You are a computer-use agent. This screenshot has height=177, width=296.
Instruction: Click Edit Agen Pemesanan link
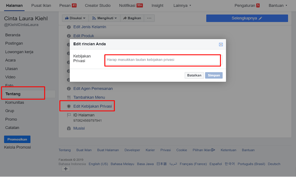(93, 88)
